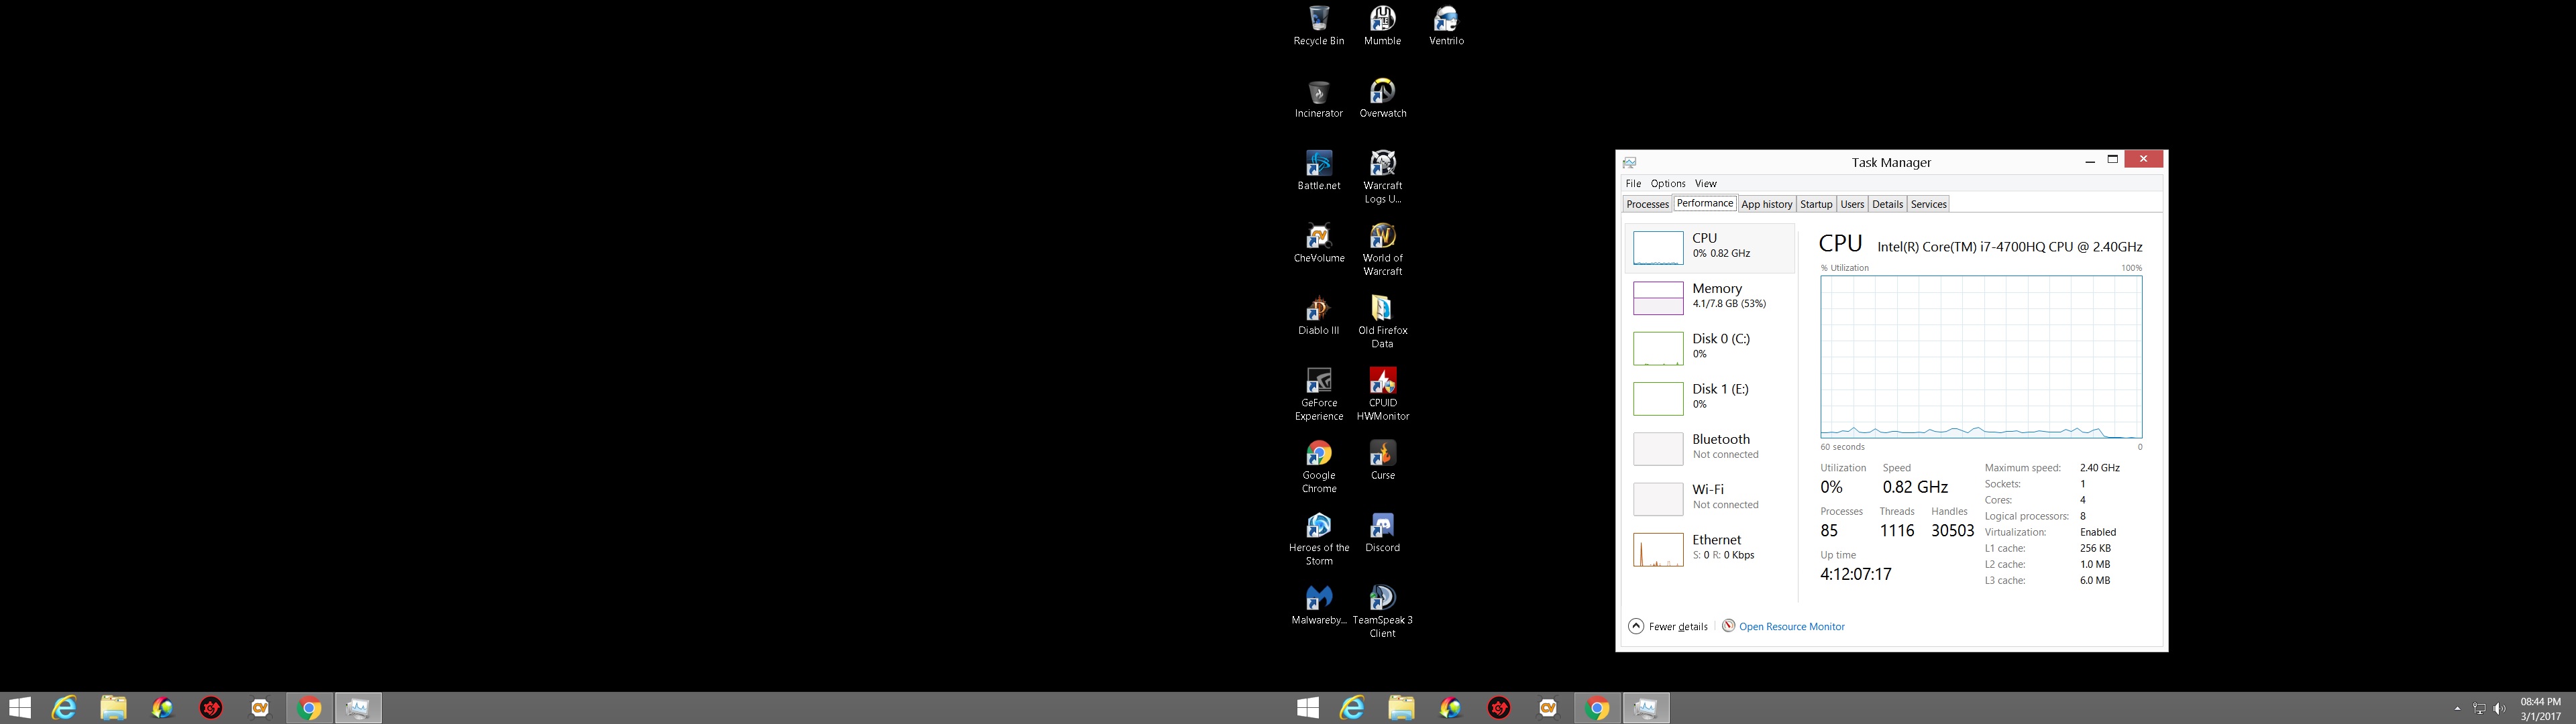Click the Malwarebytes desktop icon
2576x724 pixels.
(1318, 605)
